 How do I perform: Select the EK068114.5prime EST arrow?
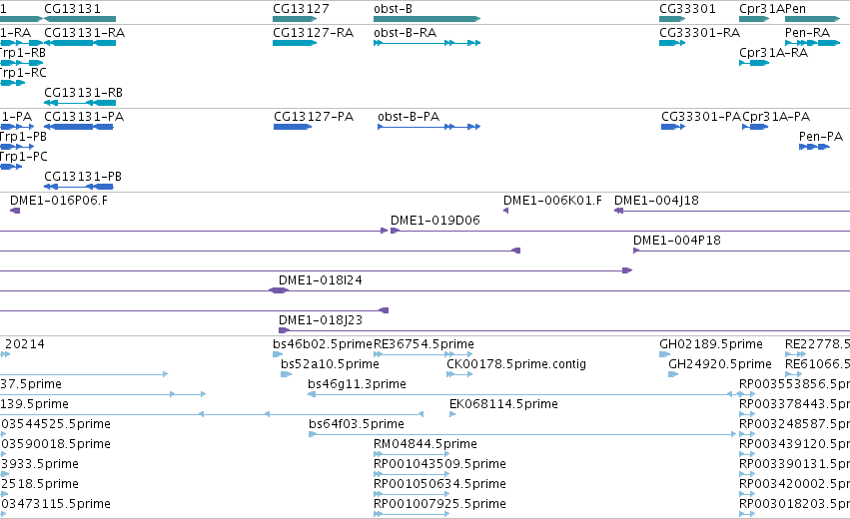point(452,414)
